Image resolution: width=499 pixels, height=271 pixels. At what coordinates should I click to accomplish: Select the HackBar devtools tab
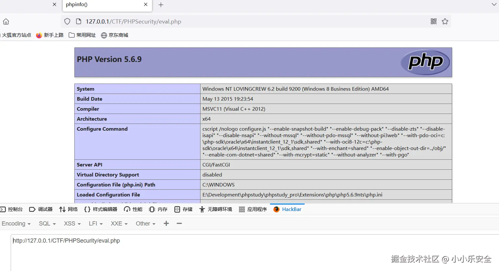287,209
